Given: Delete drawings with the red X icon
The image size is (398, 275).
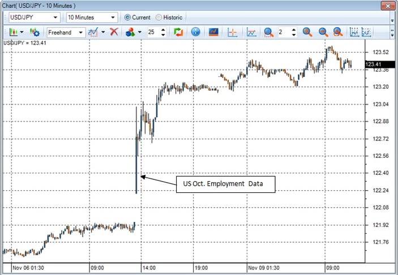Looking at the screenshot, I should (114, 32).
